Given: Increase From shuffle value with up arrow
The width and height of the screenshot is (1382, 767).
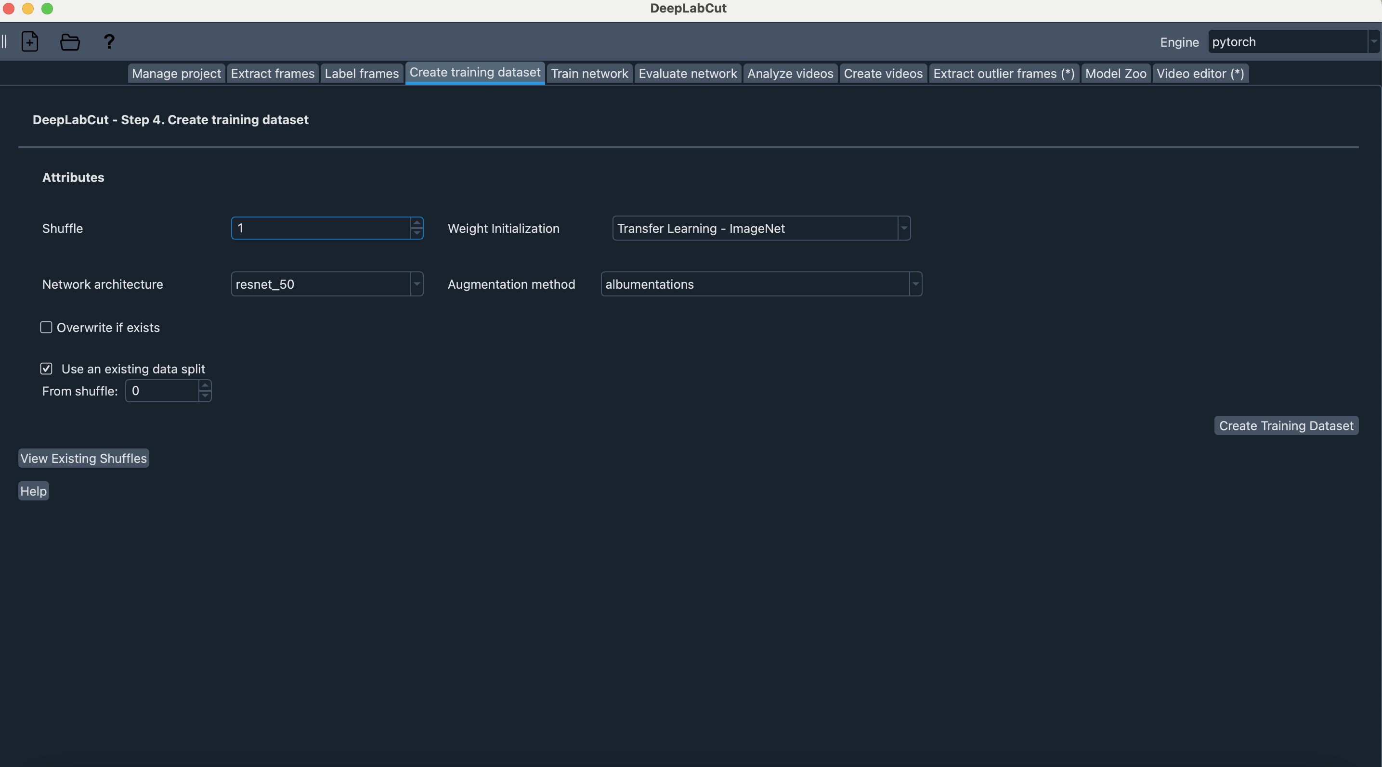Looking at the screenshot, I should pos(205,385).
